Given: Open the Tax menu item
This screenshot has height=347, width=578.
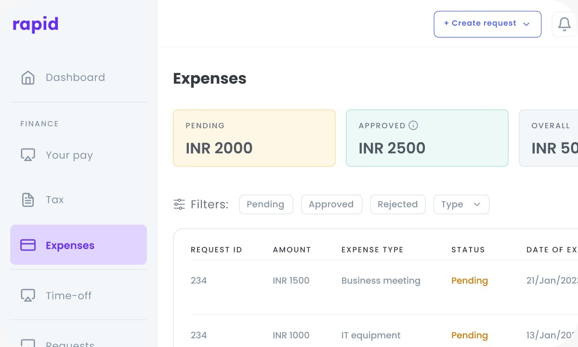Looking at the screenshot, I should tap(54, 200).
